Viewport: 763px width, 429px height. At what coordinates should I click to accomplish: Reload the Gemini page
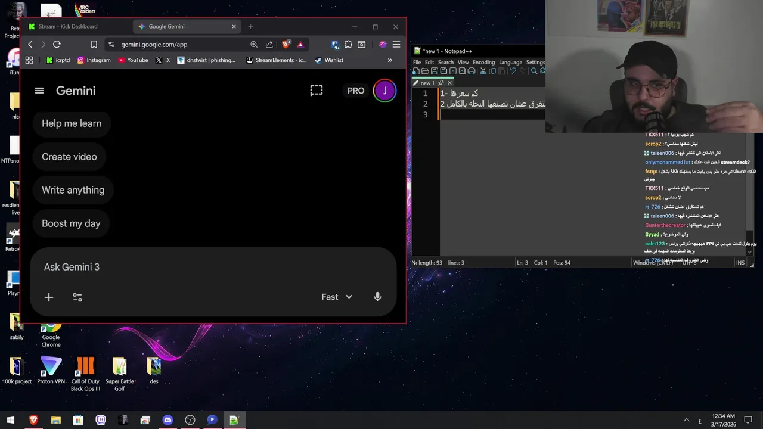click(x=57, y=44)
